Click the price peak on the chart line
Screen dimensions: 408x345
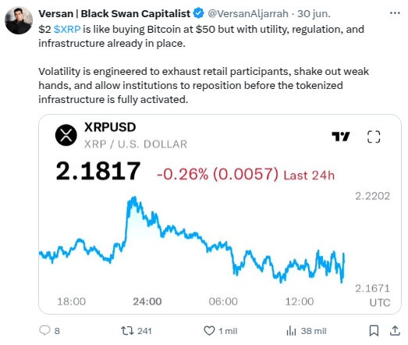coord(134,198)
